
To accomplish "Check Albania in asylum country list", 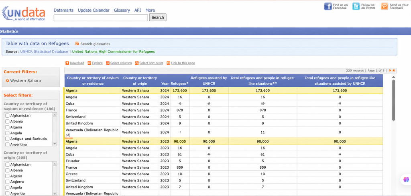I will (x=7, y=121).
